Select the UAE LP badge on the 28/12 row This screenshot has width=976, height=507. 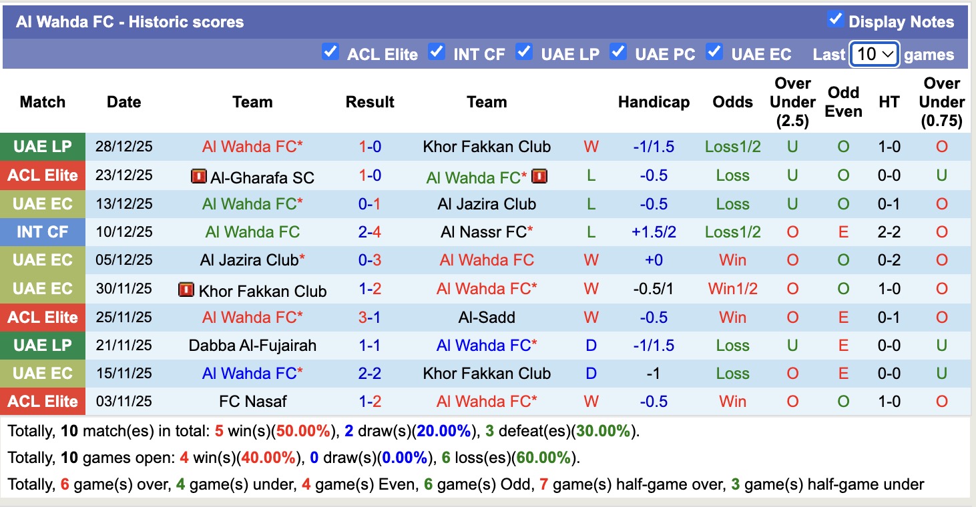(42, 146)
